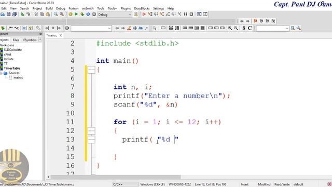Image resolution: width=332 pixels, height=187 pixels.
Task: Click the Build gear icon
Action: pos(71,14)
